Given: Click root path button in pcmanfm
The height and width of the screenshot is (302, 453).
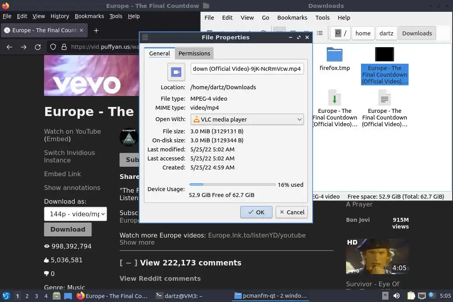Looking at the screenshot, I should click(341, 33).
